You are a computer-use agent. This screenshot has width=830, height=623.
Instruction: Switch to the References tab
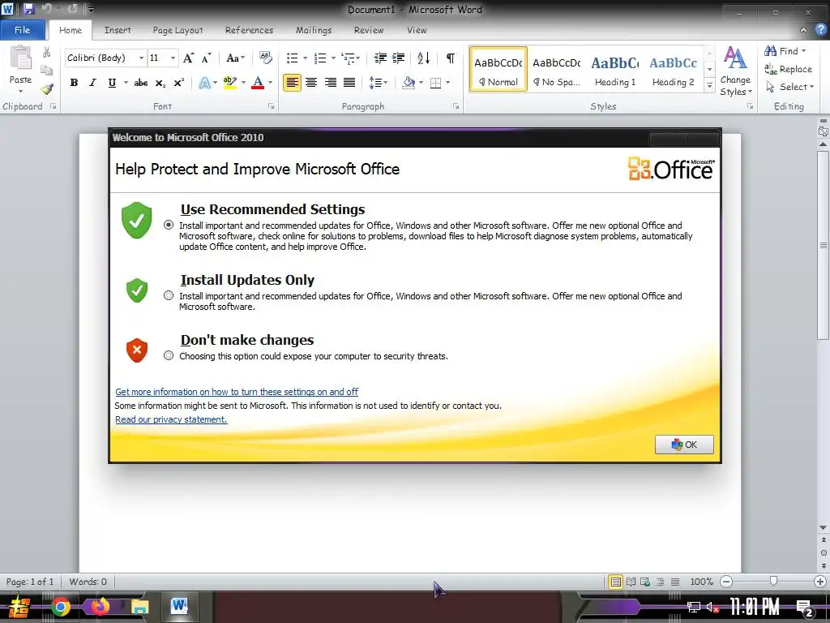(250, 30)
